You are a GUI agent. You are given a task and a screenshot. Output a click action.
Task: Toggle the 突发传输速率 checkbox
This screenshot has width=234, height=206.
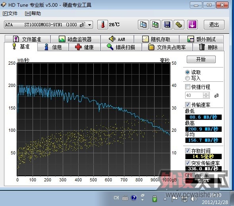tap(188, 163)
